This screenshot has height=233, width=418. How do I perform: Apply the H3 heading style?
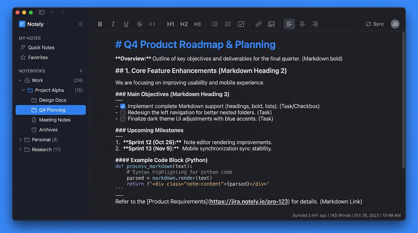197,24
